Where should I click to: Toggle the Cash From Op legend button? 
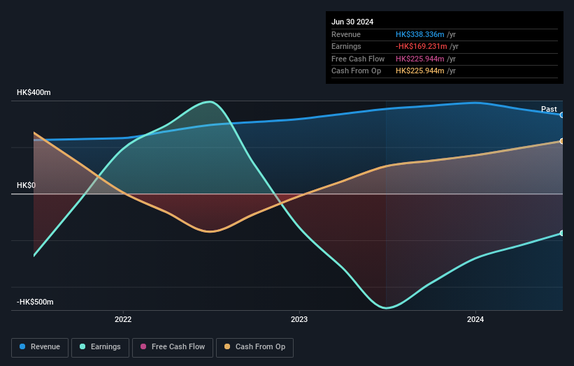point(254,347)
